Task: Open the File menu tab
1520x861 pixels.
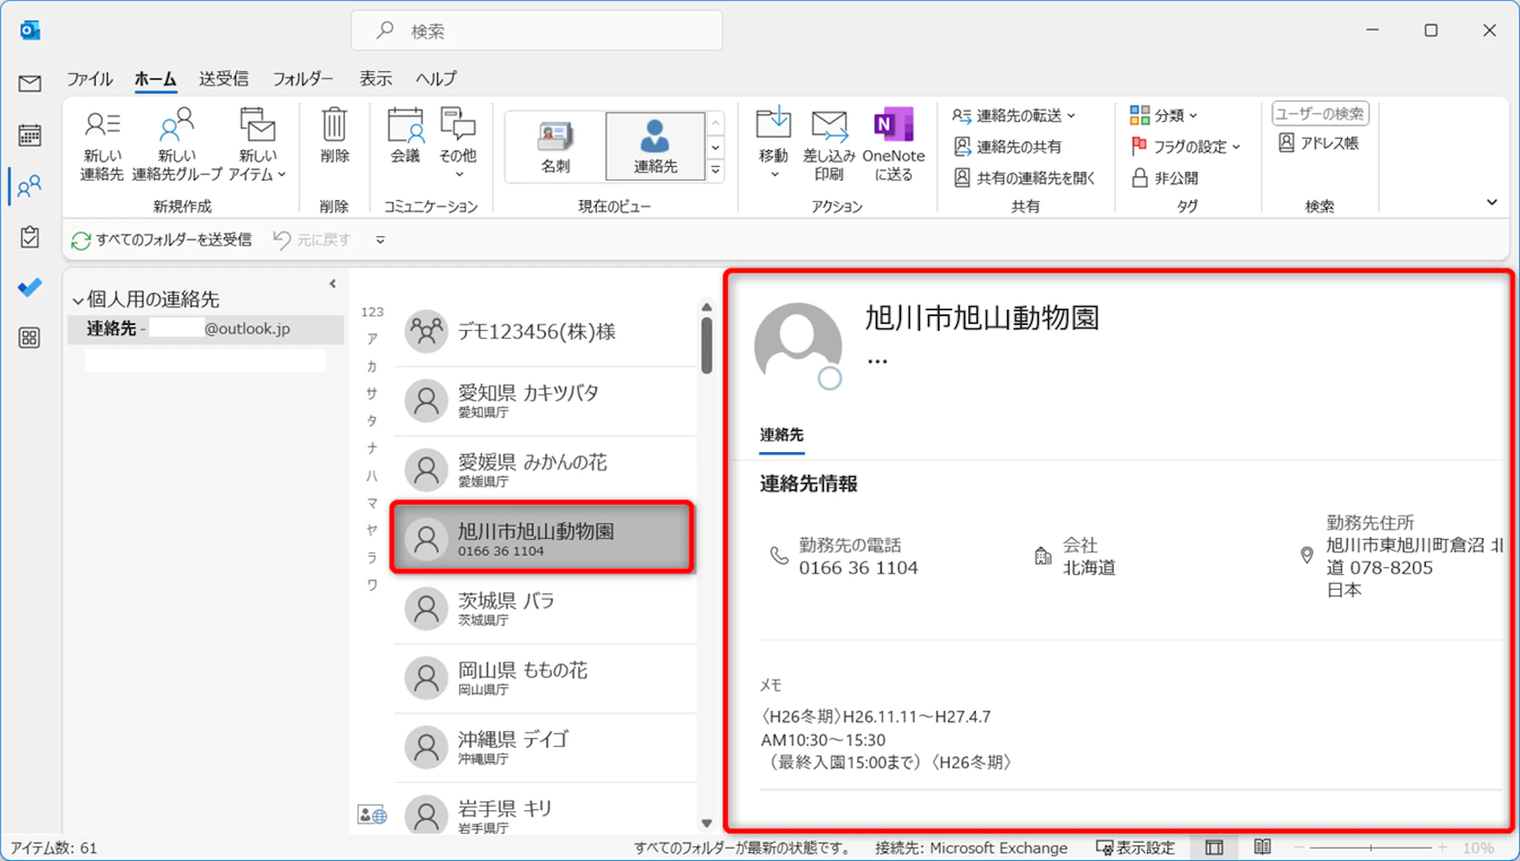Action: (x=90, y=79)
